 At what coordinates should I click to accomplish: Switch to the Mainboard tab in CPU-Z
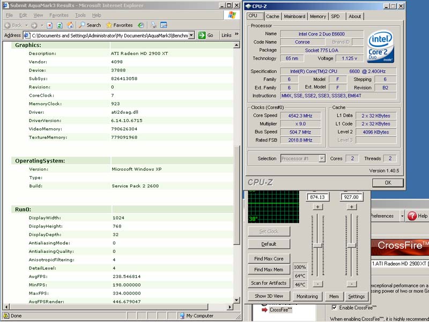click(294, 17)
